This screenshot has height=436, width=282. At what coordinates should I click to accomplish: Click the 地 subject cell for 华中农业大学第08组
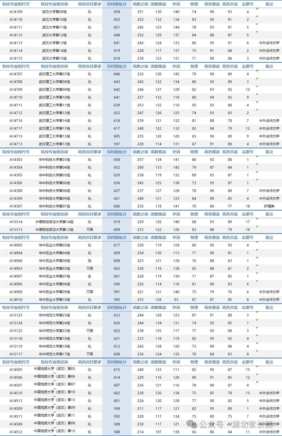pos(89,261)
